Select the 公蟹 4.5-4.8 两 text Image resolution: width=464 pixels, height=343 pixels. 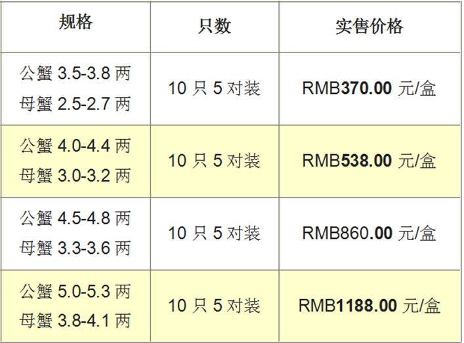coord(75,218)
